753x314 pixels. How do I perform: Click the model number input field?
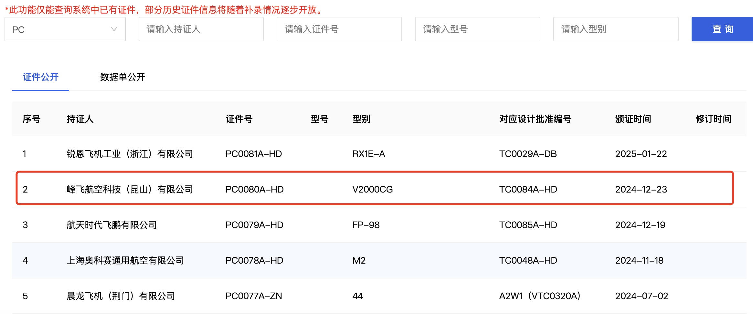click(477, 29)
